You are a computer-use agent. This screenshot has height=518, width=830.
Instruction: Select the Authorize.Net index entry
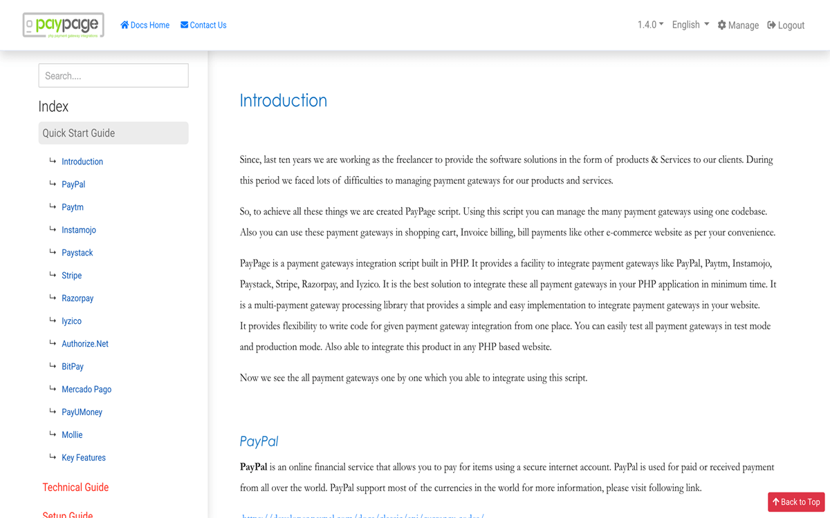click(x=85, y=343)
